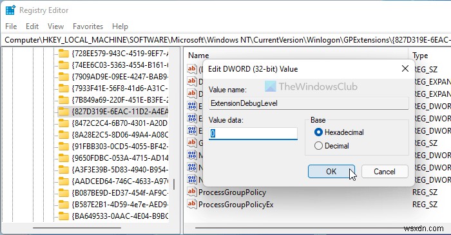The height and width of the screenshot is (235, 451).
Task: Select folder icon of {B087BE9D-ED37-454f key
Action: 64,192
